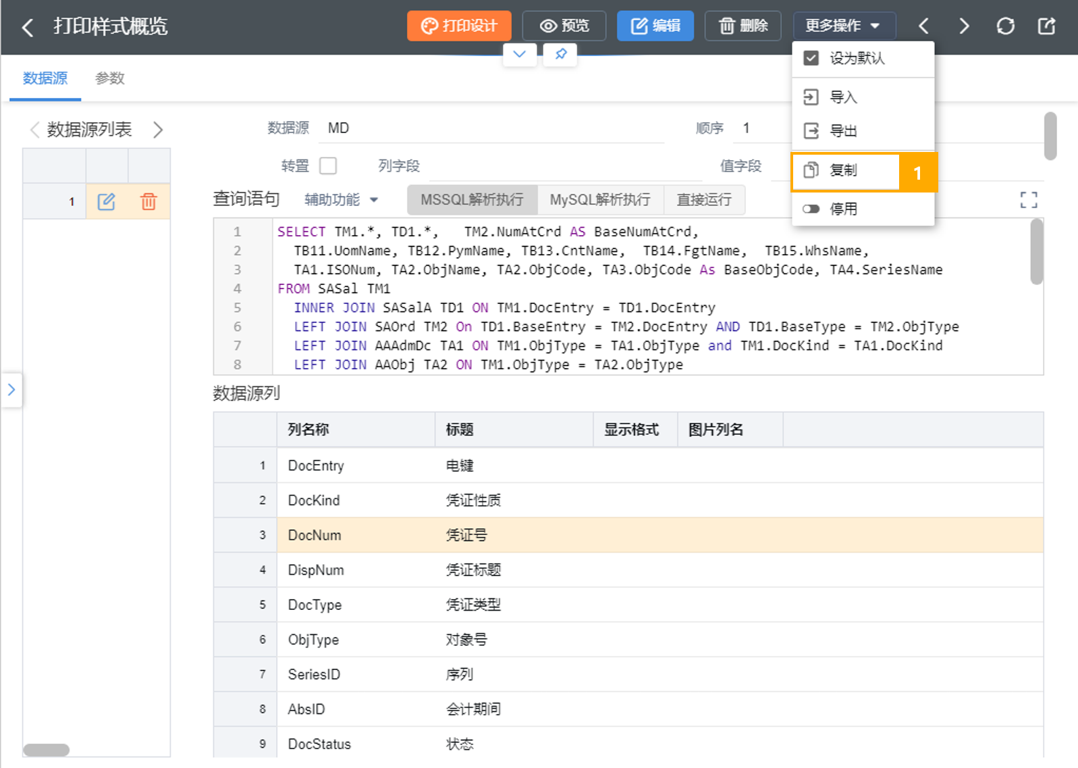Select the DocNum row cell

(x=356, y=535)
